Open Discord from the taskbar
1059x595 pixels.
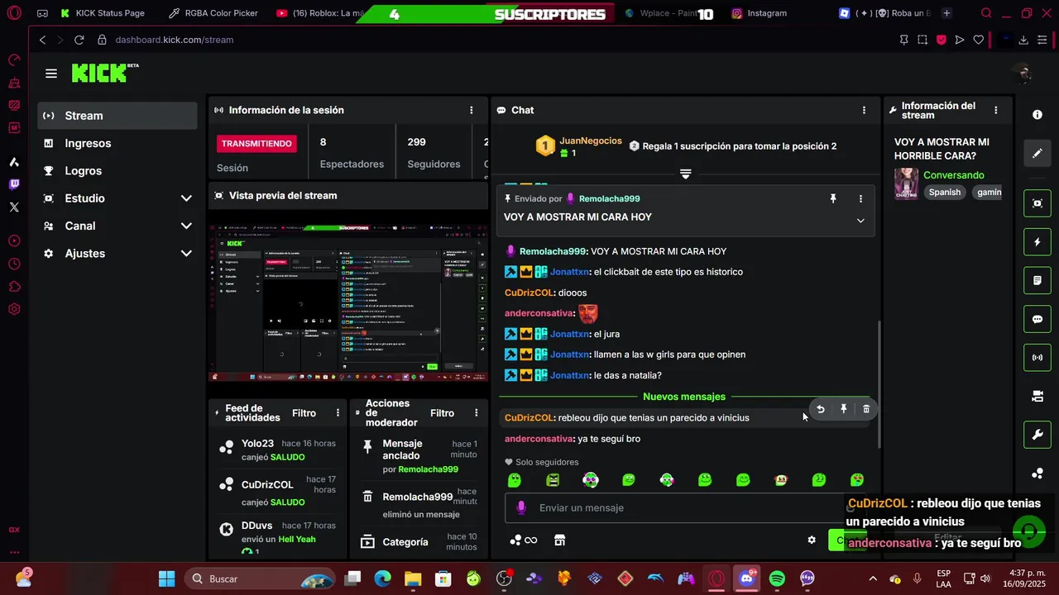(x=747, y=578)
